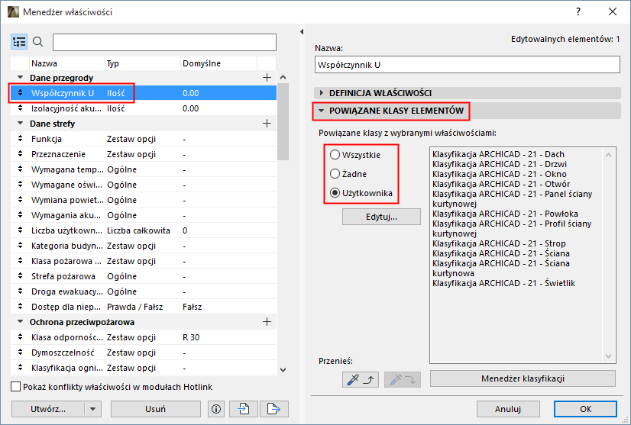Select the Wymagana temp... property row
The image size is (631, 425).
tap(144, 169)
